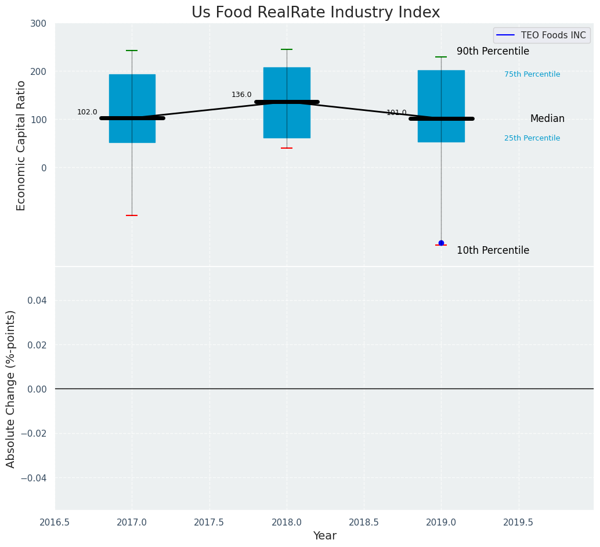Click the 136.0 median value label

[x=241, y=95]
